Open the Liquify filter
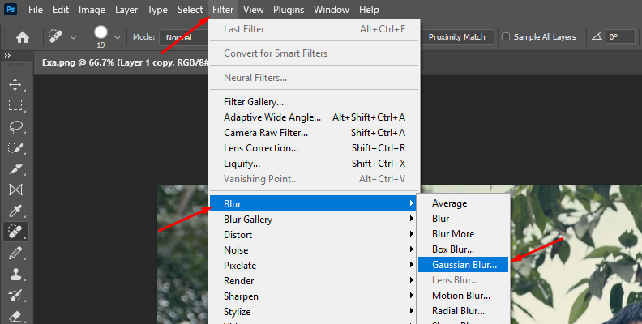Screen dimensions: 642x324 [x=315, y=164]
